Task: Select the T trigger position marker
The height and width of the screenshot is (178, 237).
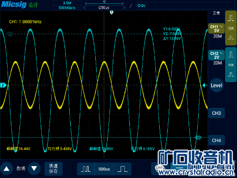Action: 111,12
